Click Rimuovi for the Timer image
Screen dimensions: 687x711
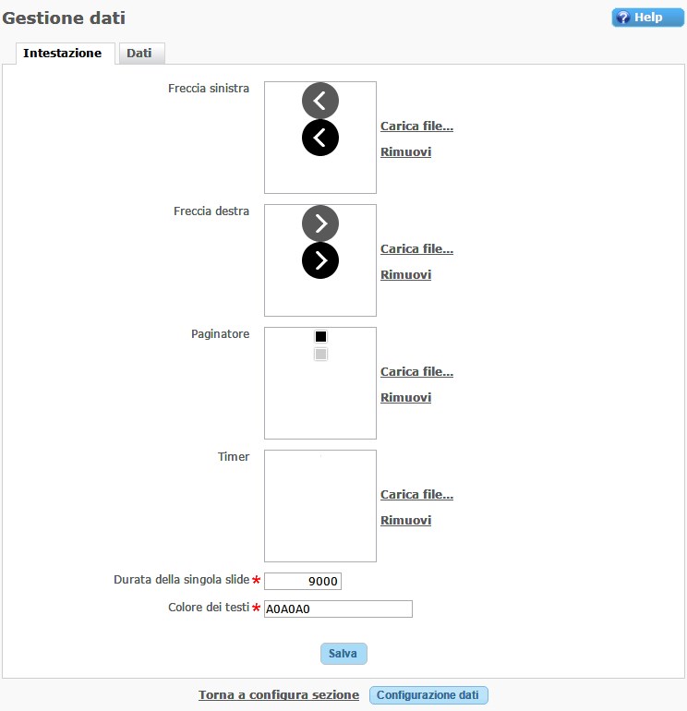[405, 521]
